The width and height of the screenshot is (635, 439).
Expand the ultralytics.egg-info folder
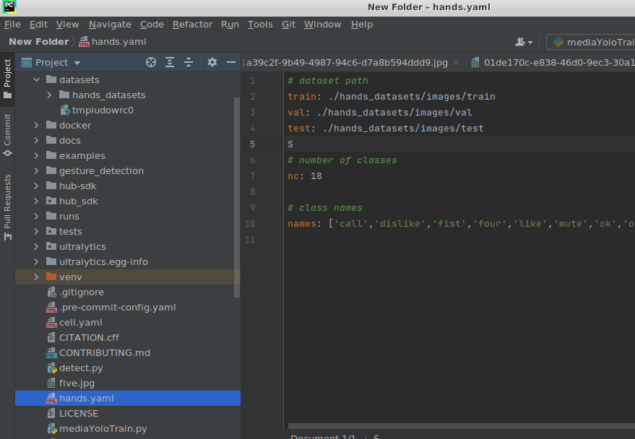click(36, 262)
